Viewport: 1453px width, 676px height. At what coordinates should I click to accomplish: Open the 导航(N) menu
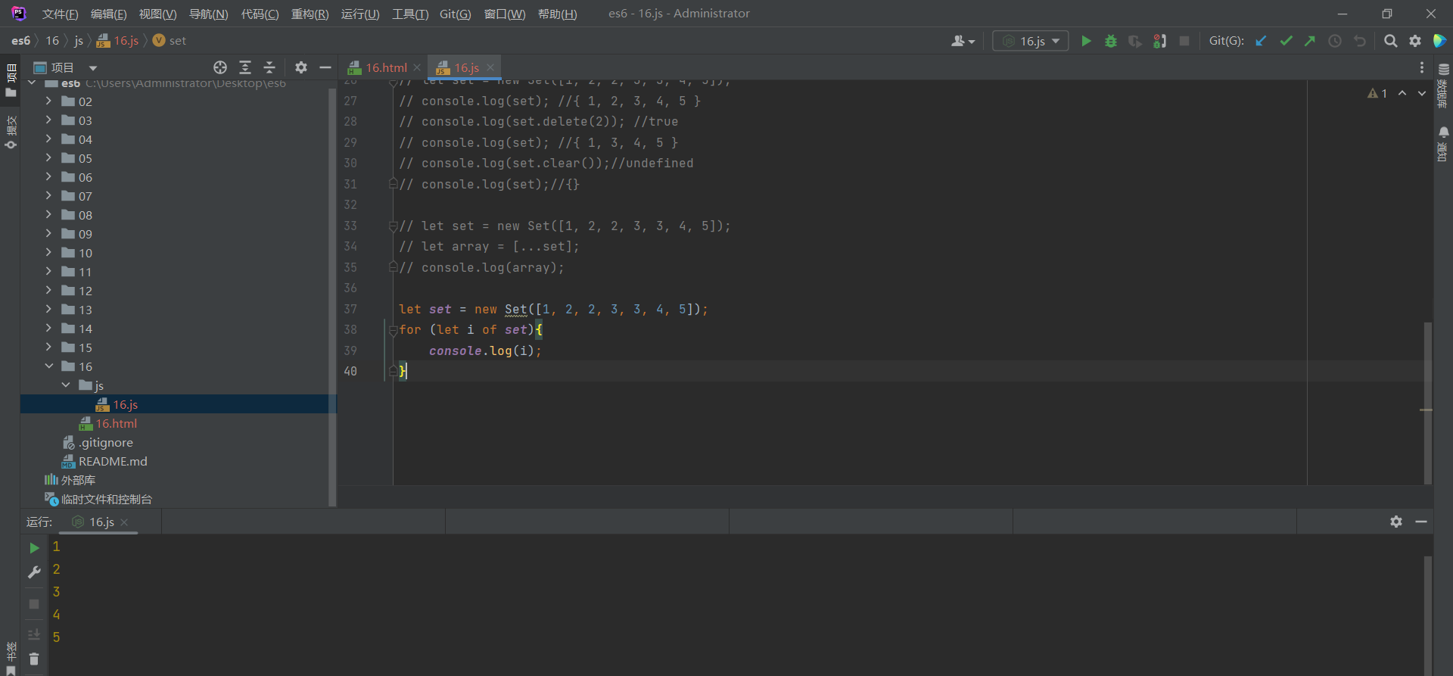pyautogui.click(x=208, y=14)
